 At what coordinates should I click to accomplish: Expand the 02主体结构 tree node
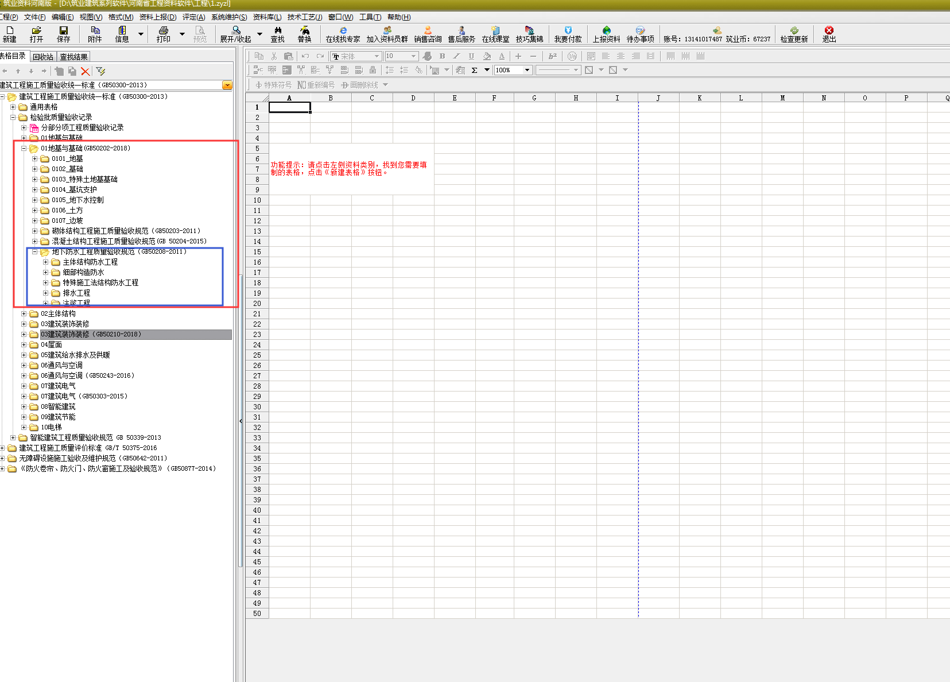(x=24, y=313)
